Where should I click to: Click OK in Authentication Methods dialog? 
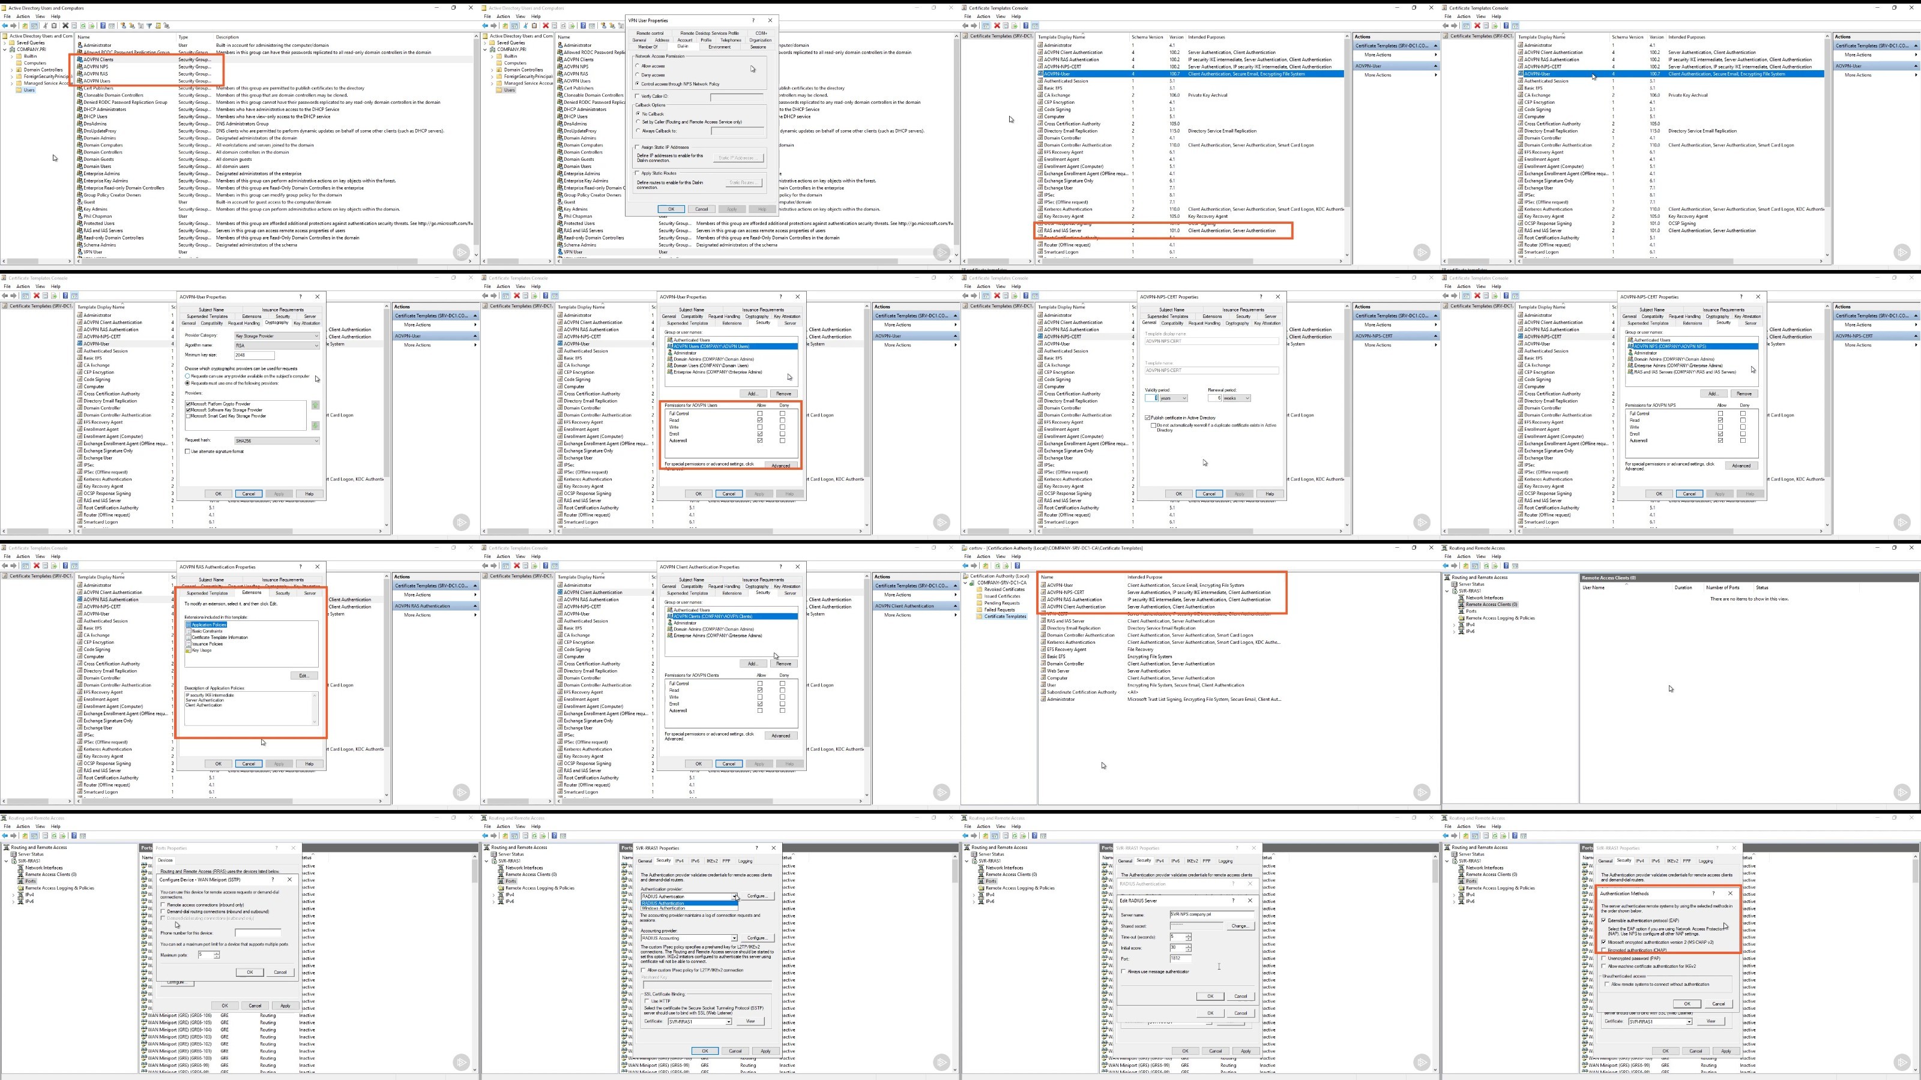[x=1687, y=1003]
